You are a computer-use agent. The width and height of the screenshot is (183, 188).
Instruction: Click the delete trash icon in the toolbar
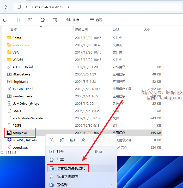point(55,20)
